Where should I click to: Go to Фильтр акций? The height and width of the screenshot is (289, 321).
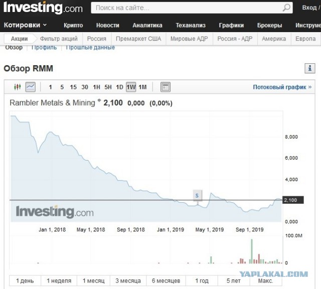59,39
